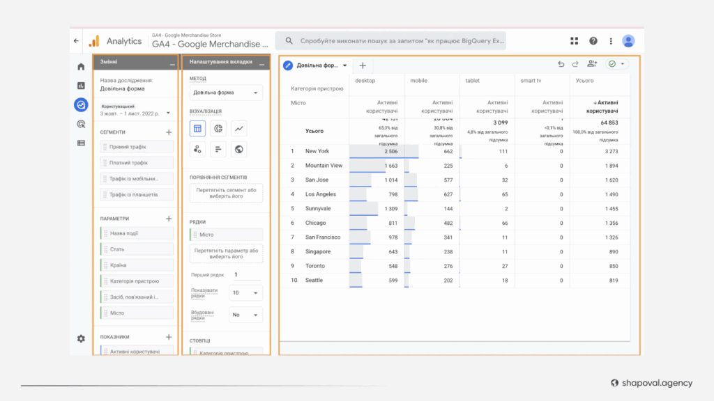Sort by Усього Активні користувачі column header
This screenshot has width=714, height=401.
tap(605, 107)
